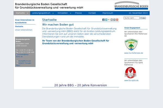Click the Brandenburgische Boden logo
This screenshot has height=108, width=163.
pos(131,5)
